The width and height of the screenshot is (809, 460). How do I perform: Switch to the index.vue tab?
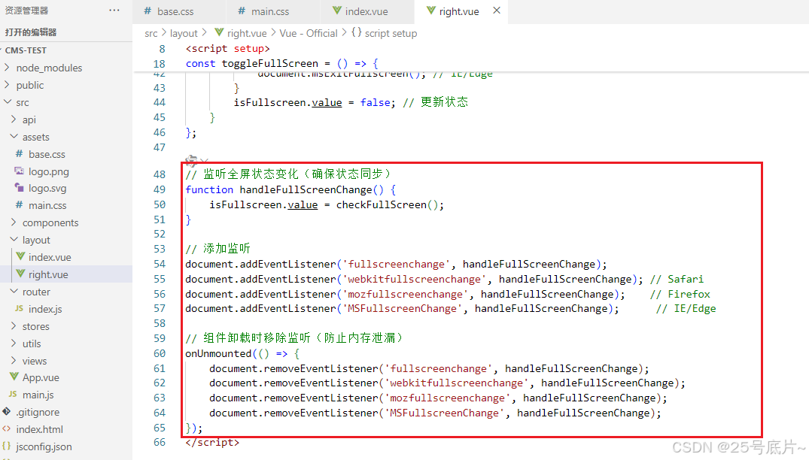pyautogui.click(x=366, y=11)
